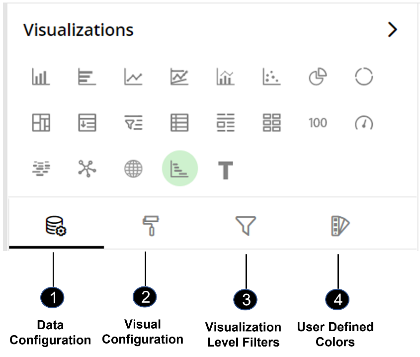The image size is (420, 357).
Task: Select the horizontal bar chart icon
Action: tap(87, 77)
